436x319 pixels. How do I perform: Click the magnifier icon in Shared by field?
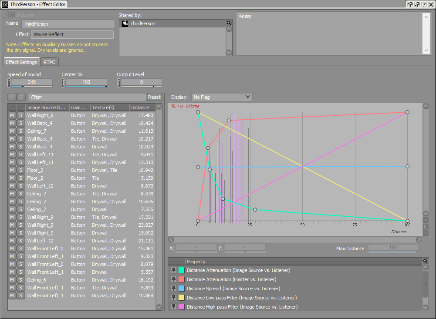point(229,23)
